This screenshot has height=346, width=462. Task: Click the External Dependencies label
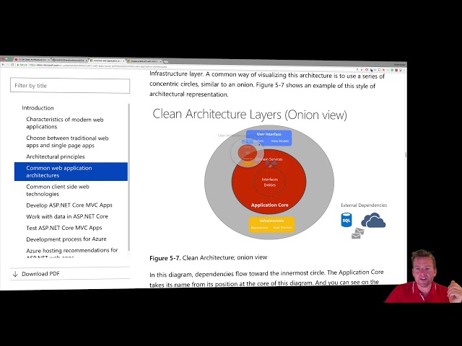coord(364,205)
